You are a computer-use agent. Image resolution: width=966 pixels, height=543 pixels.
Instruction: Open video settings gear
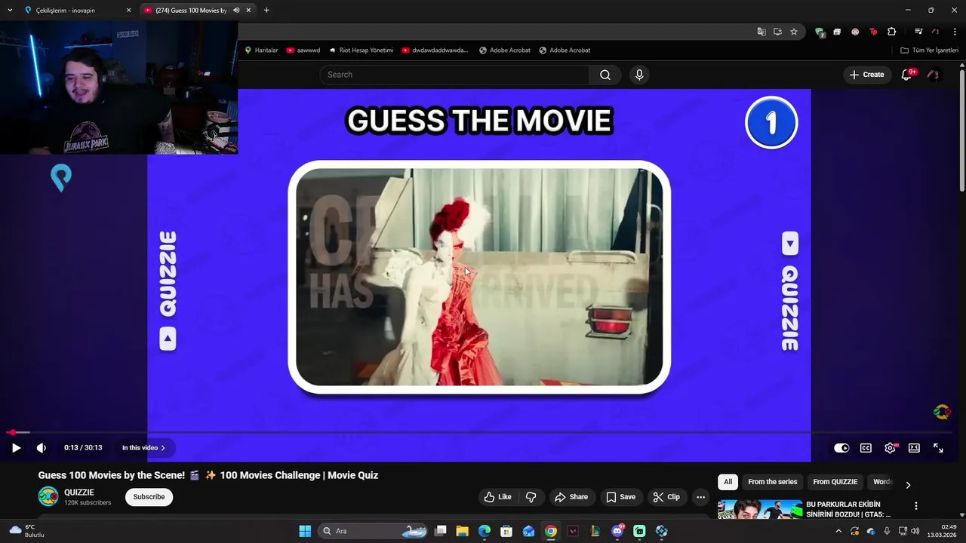(891, 448)
